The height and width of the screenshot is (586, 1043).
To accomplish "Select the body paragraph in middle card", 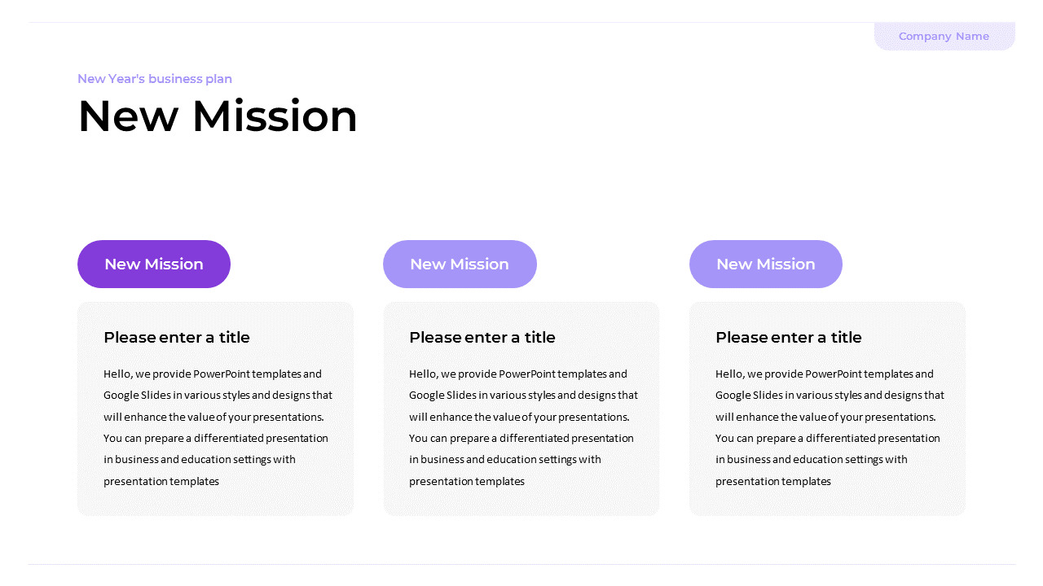I will tap(523, 427).
